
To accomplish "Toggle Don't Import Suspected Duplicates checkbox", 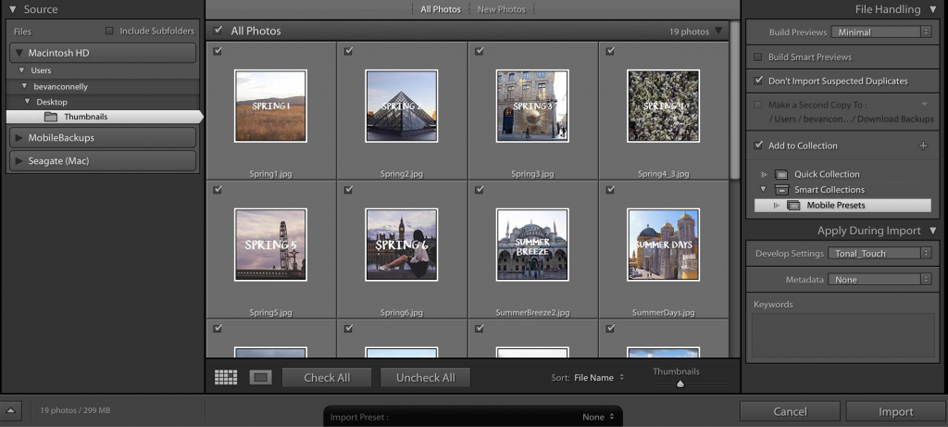I will [x=757, y=81].
